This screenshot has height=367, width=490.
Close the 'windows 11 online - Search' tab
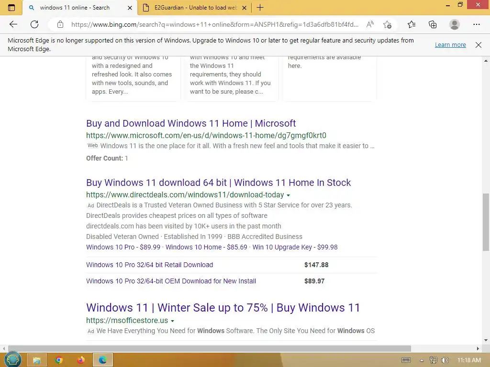[130, 8]
